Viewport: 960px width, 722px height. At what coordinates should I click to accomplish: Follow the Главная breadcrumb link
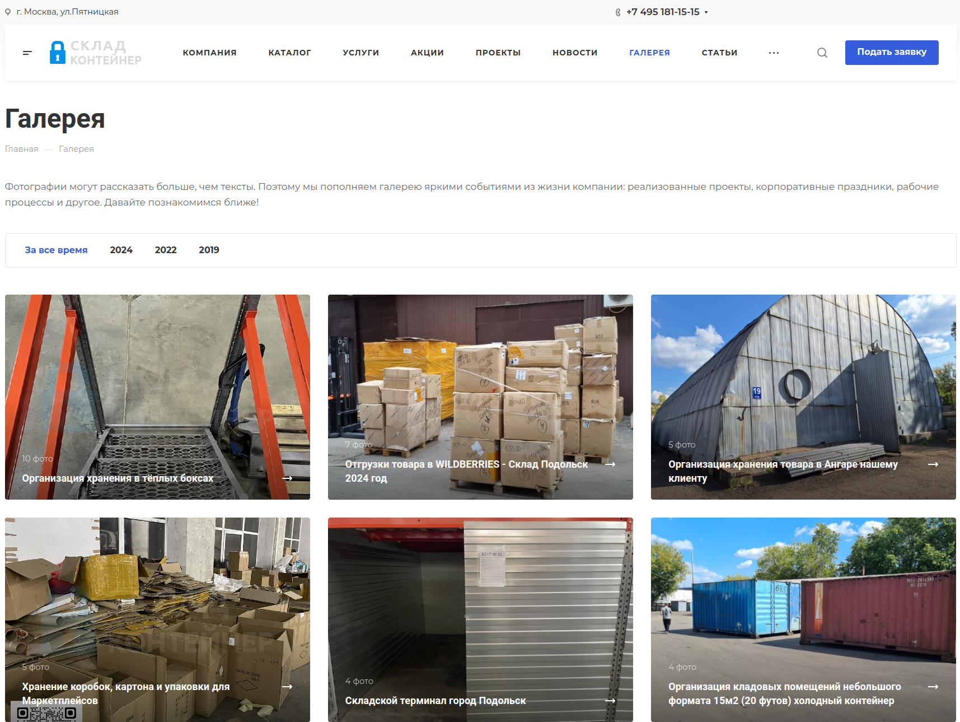pos(22,149)
